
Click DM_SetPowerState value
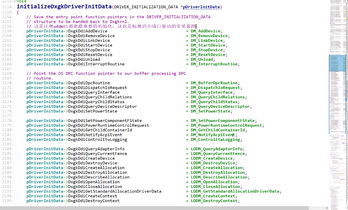coord(211,111)
